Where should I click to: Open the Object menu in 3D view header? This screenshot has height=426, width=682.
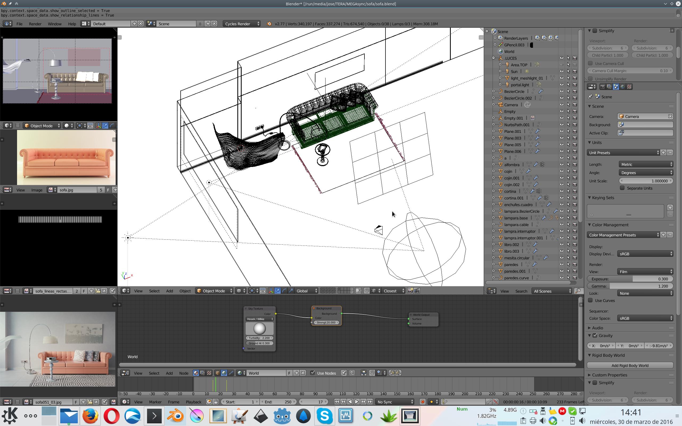[185, 291]
